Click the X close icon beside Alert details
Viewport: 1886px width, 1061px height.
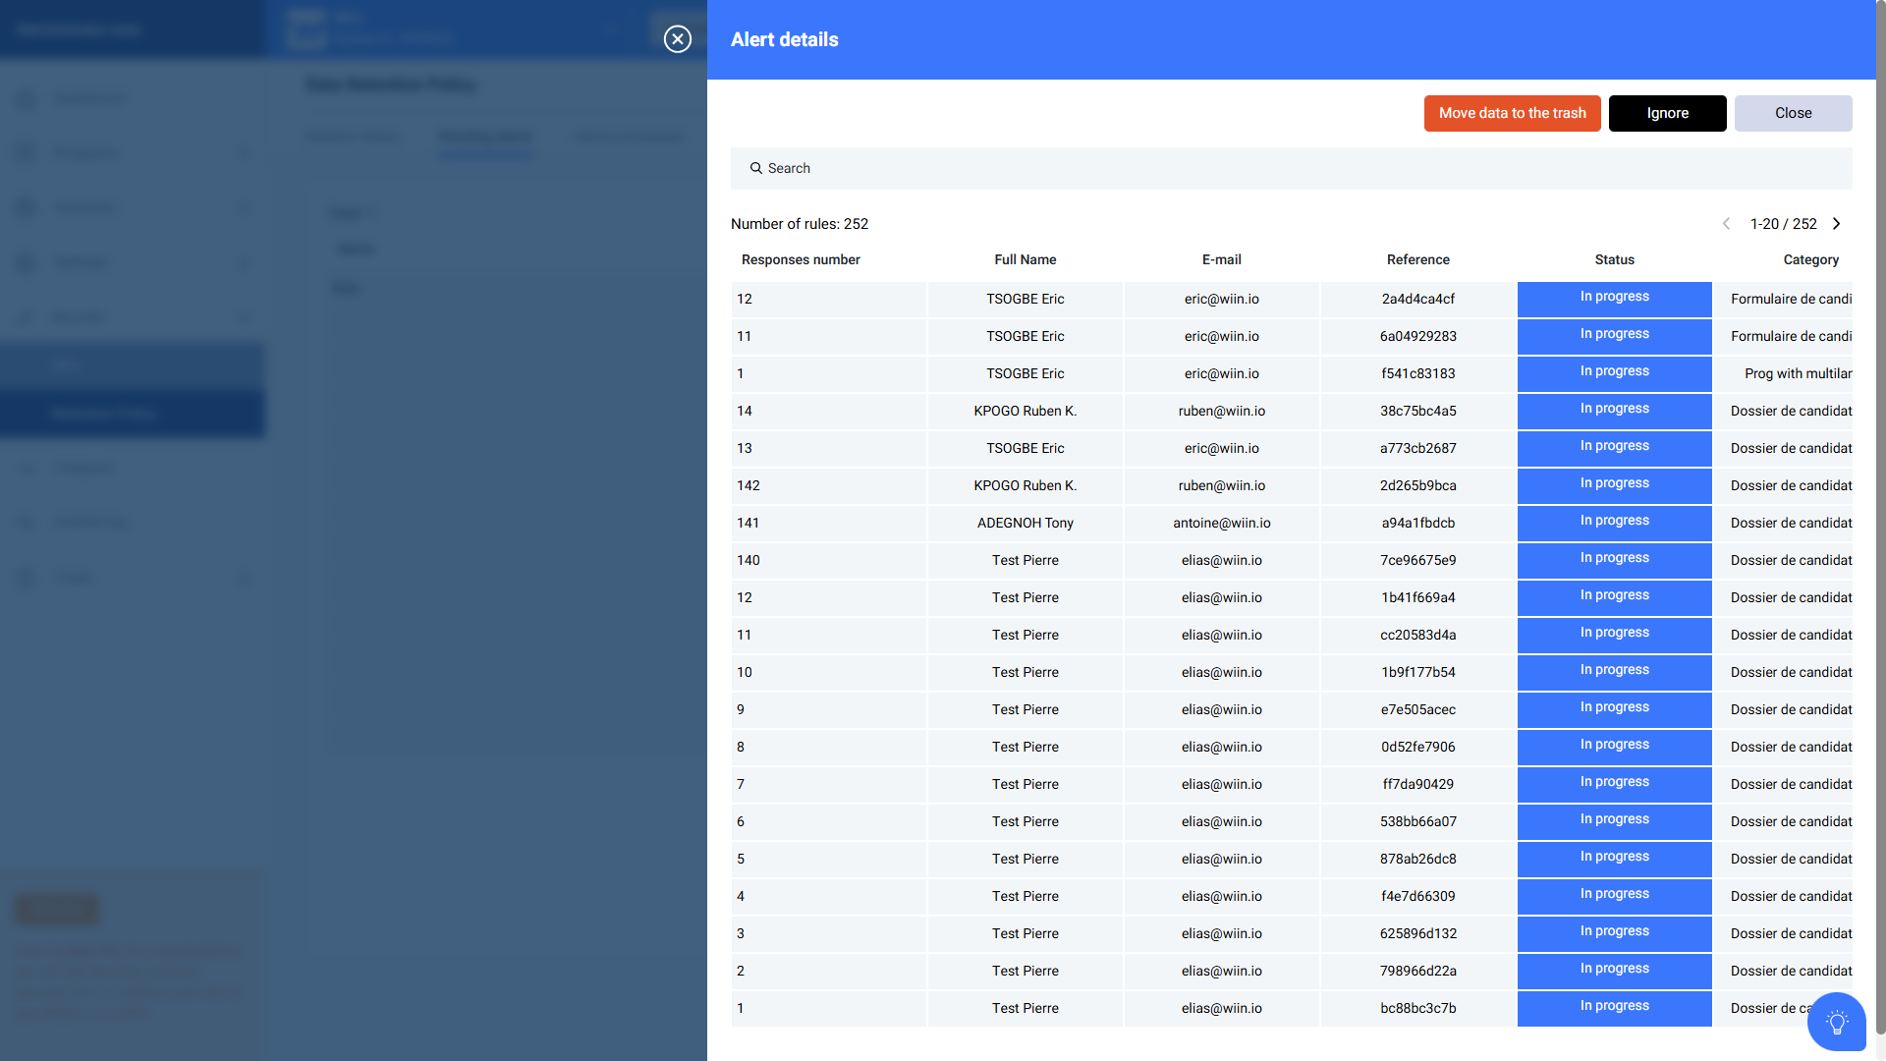pos(677,39)
